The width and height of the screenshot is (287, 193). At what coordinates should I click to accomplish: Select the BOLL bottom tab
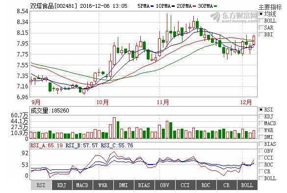click(247, 185)
